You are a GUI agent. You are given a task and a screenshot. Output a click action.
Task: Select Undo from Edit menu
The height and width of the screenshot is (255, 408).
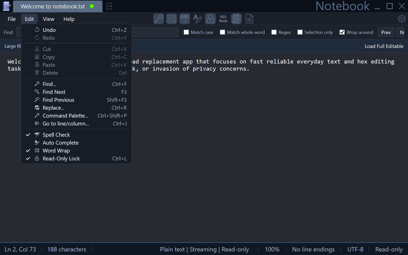click(76, 30)
